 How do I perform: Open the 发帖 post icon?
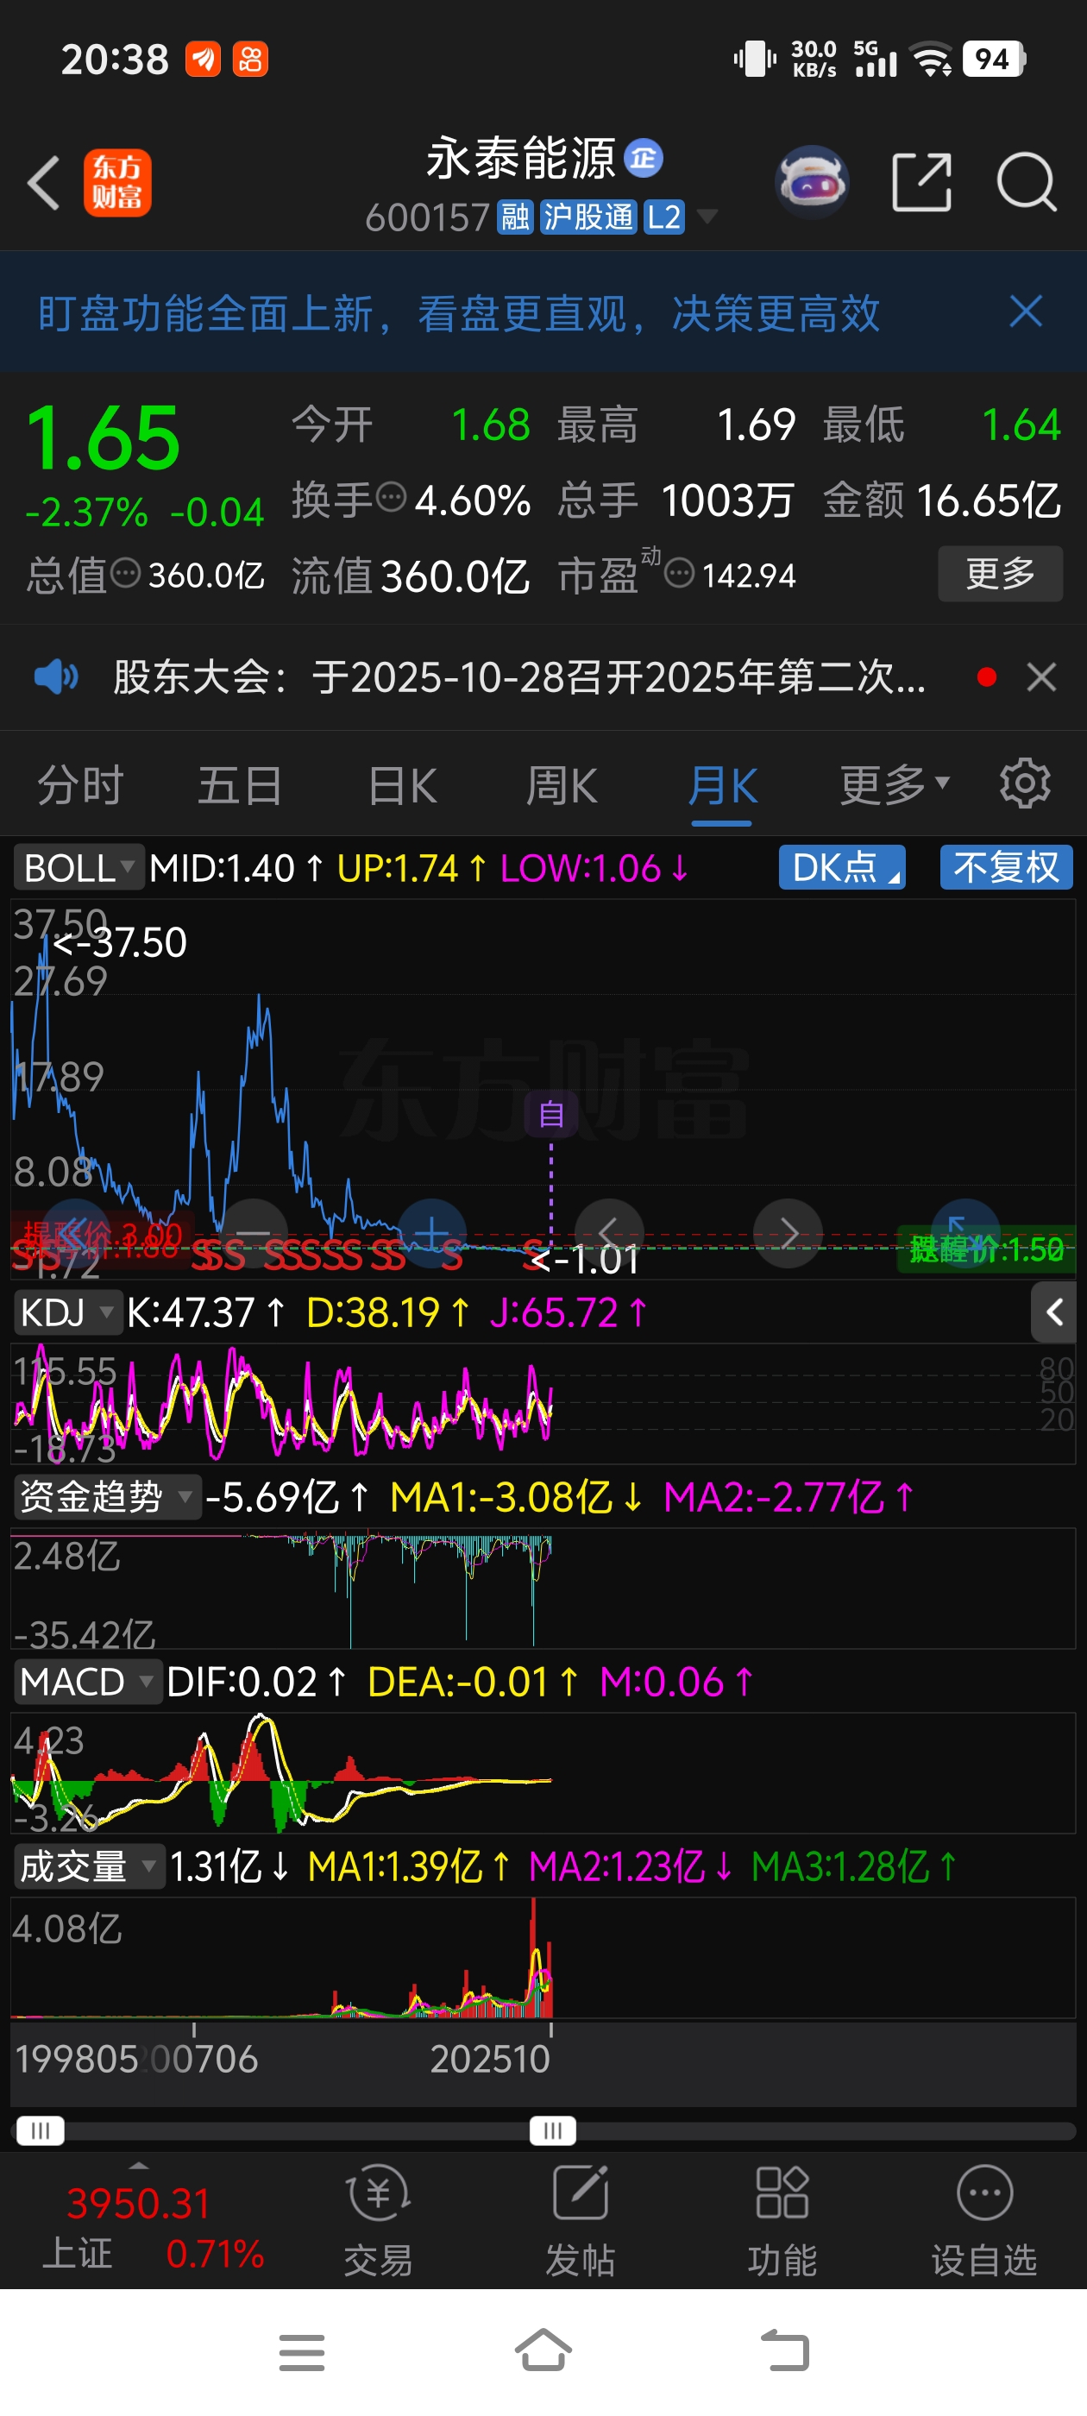581,2221
